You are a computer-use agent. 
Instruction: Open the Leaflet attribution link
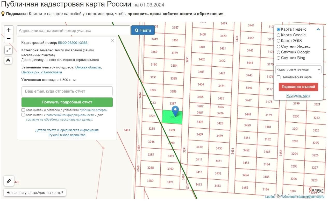(270, 197)
